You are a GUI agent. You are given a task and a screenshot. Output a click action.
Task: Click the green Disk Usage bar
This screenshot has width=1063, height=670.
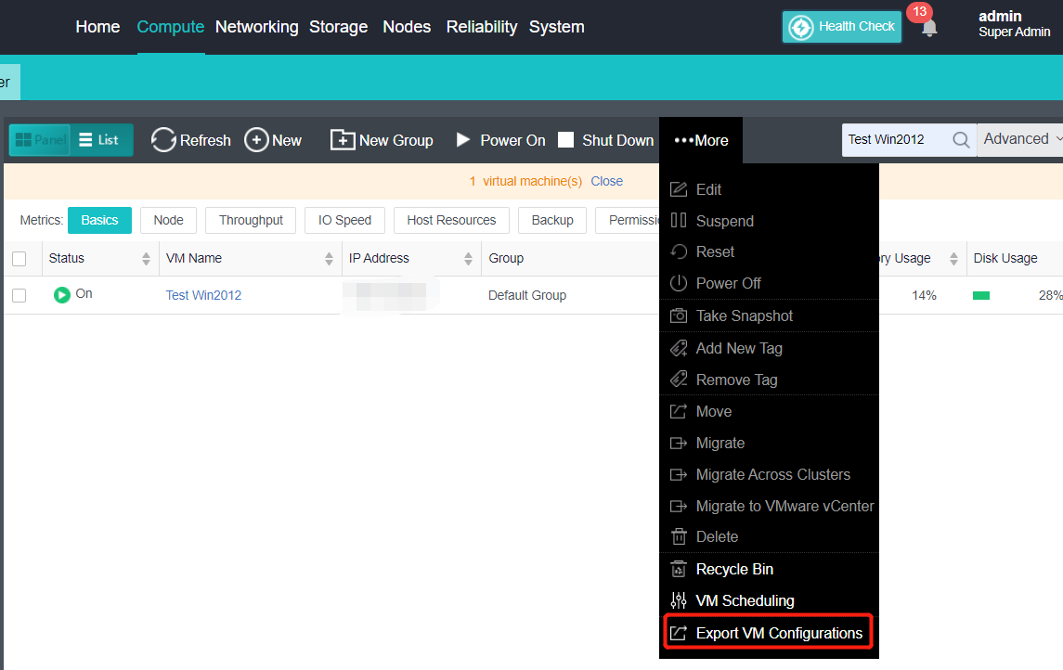pos(981,295)
